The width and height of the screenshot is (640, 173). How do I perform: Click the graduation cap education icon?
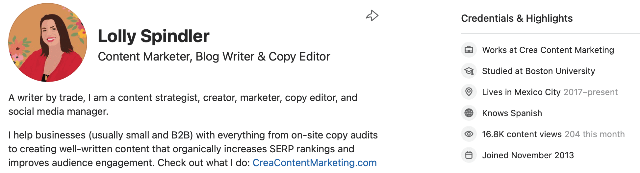(469, 71)
